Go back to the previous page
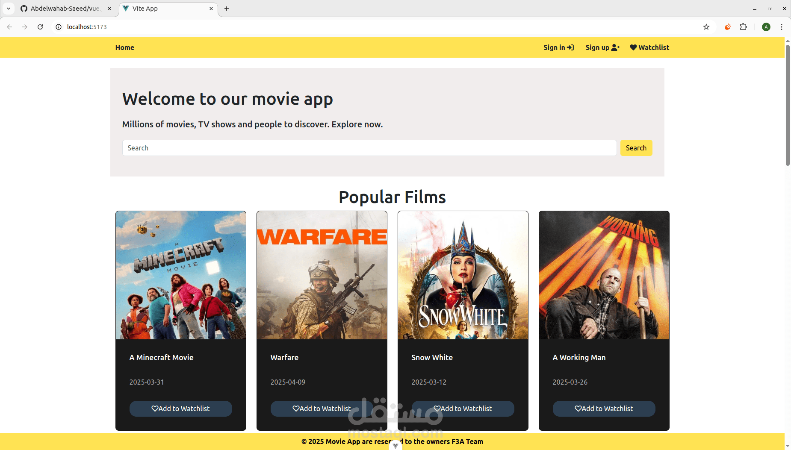 [x=9, y=27]
